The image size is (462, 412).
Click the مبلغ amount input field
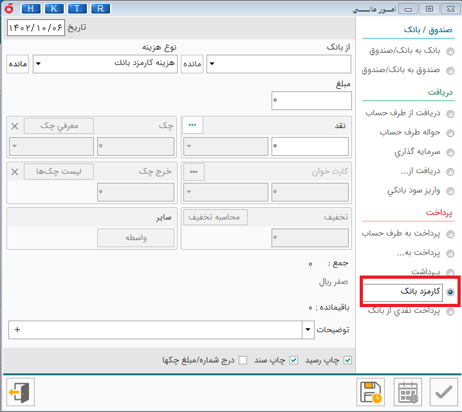[x=311, y=101]
